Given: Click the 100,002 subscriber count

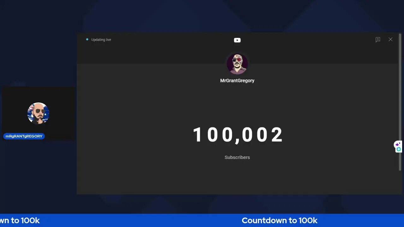Looking at the screenshot, I should coord(238,135).
